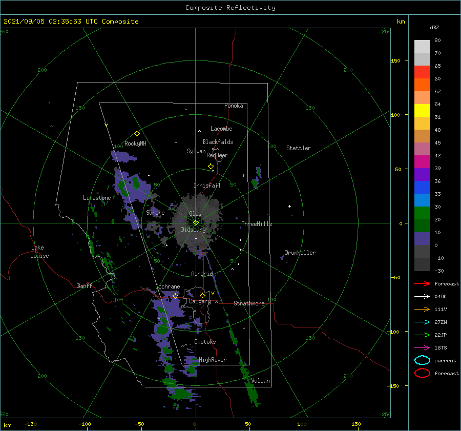Screen dimensions: 461x431
Task: Select the orange 111V arrow icon
Action: pos(422,309)
